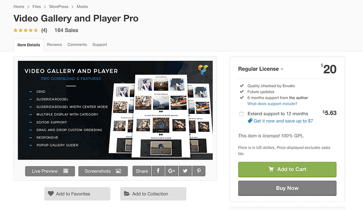The width and height of the screenshot is (363, 210).
Task: Add item to Collection
Action: (153, 194)
